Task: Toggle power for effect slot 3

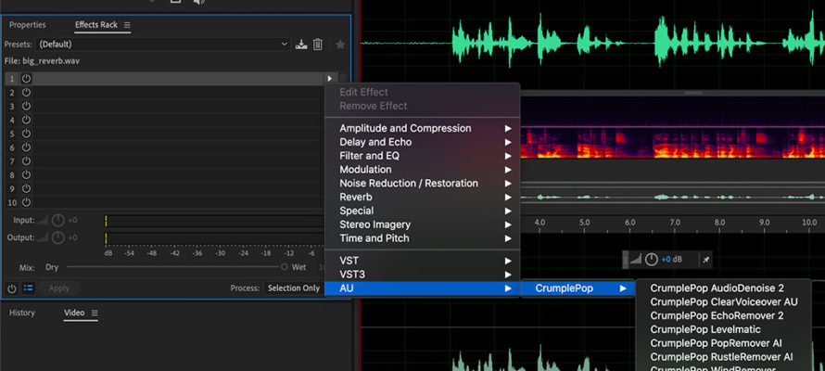Action: point(26,106)
